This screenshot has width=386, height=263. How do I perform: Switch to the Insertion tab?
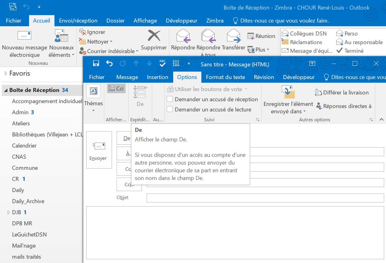point(157,77)
